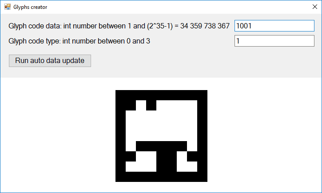Click empty white canvas left of the glyph

pos(57,135)
